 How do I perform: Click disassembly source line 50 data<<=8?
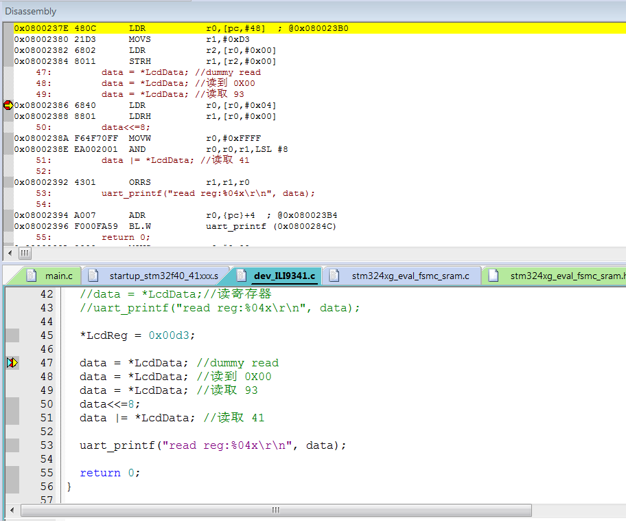coord(126,127)
